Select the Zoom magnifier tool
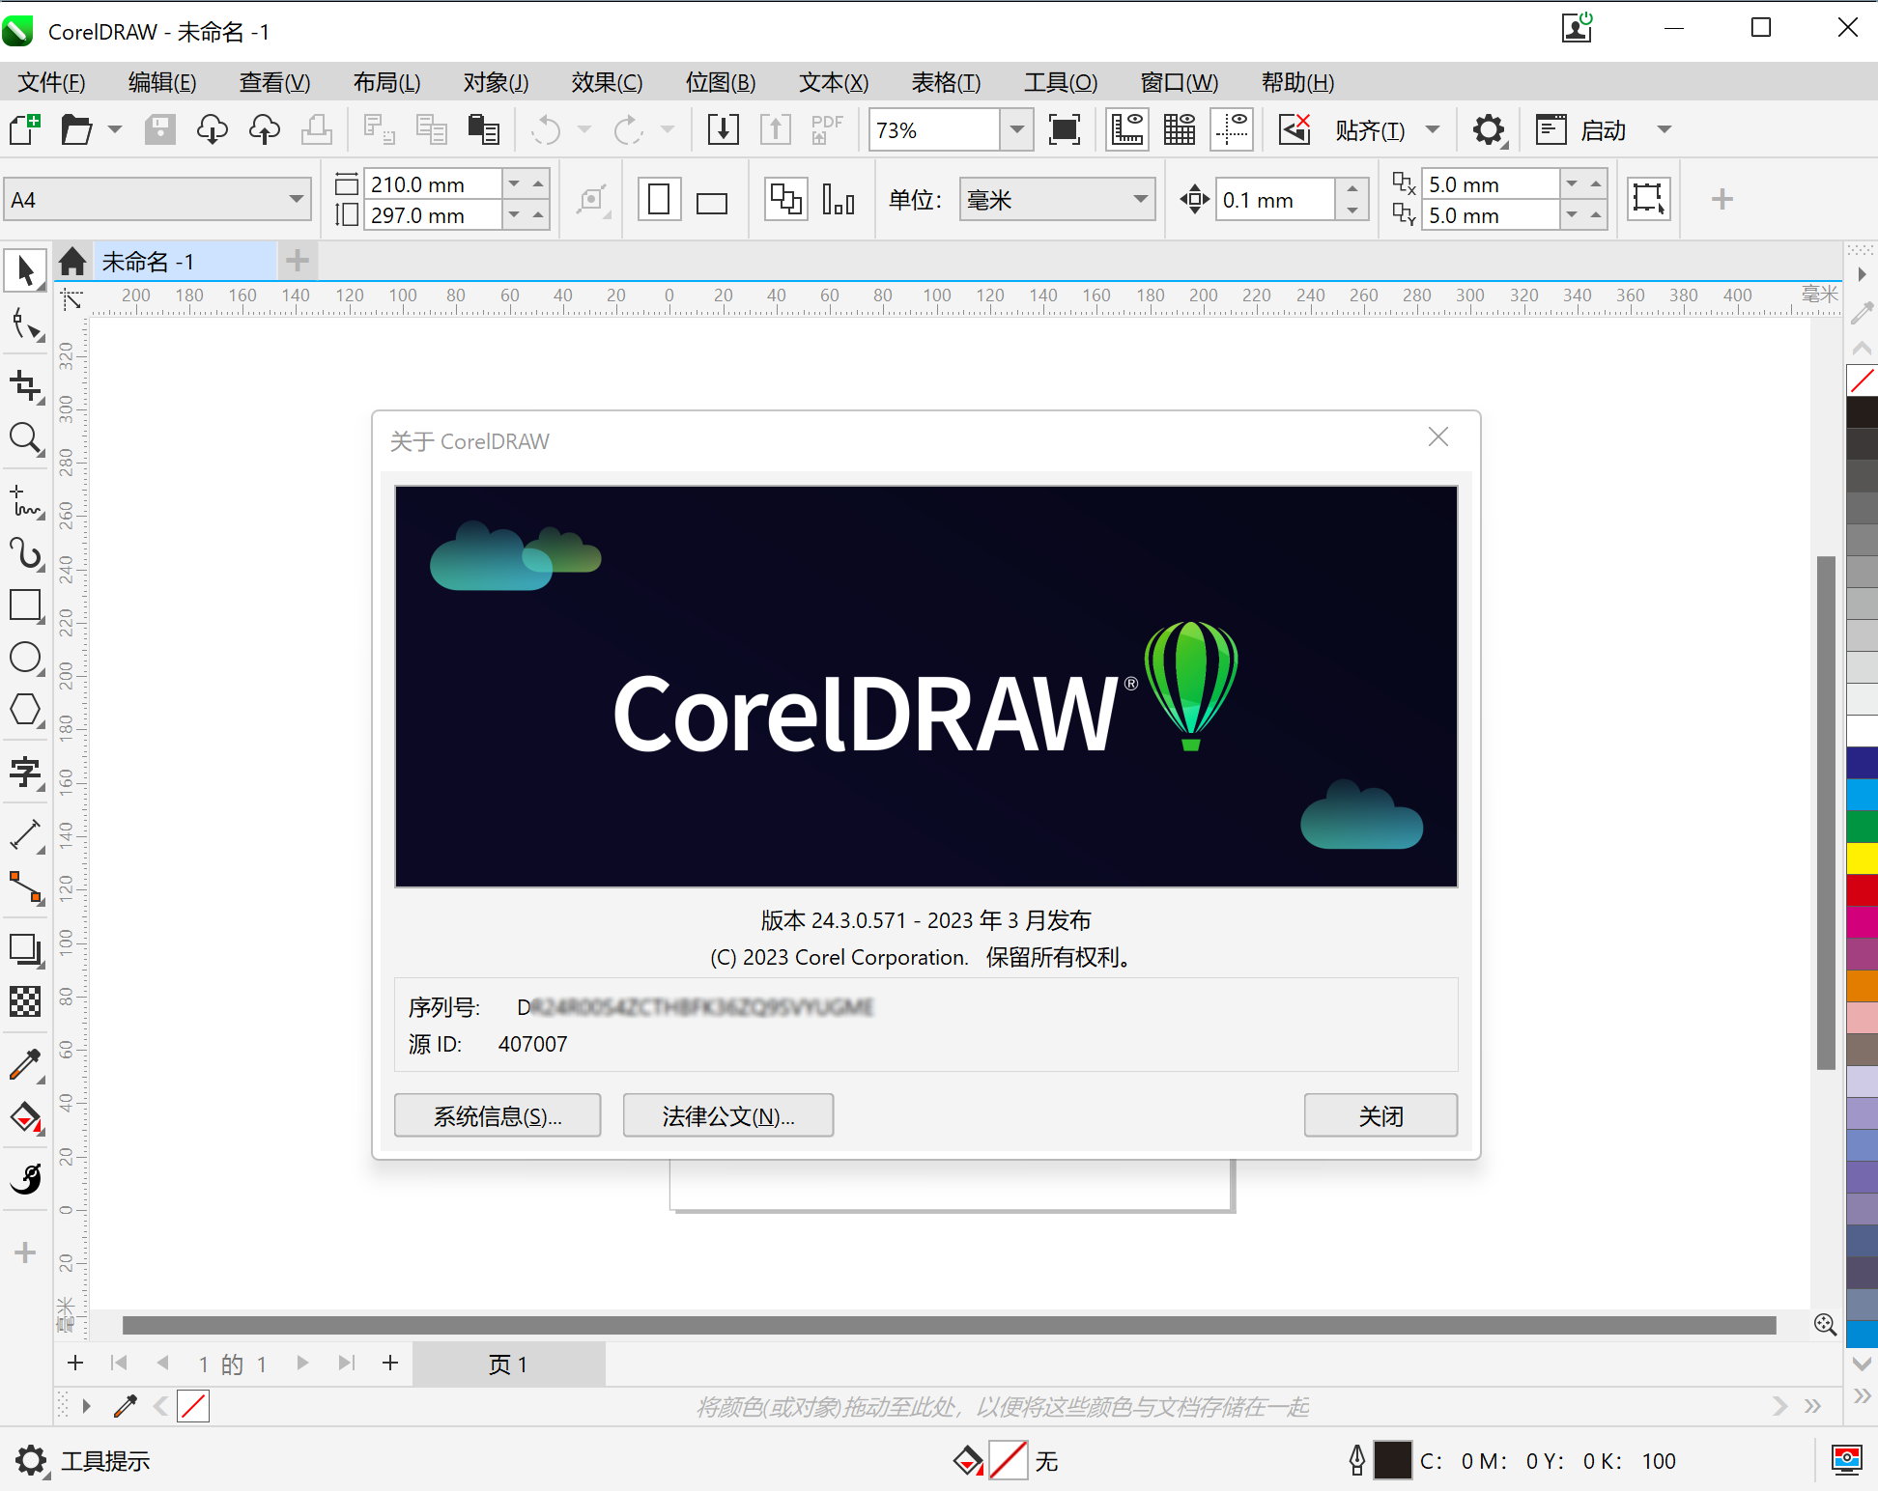1878x1491 pixels. (26, 439)
